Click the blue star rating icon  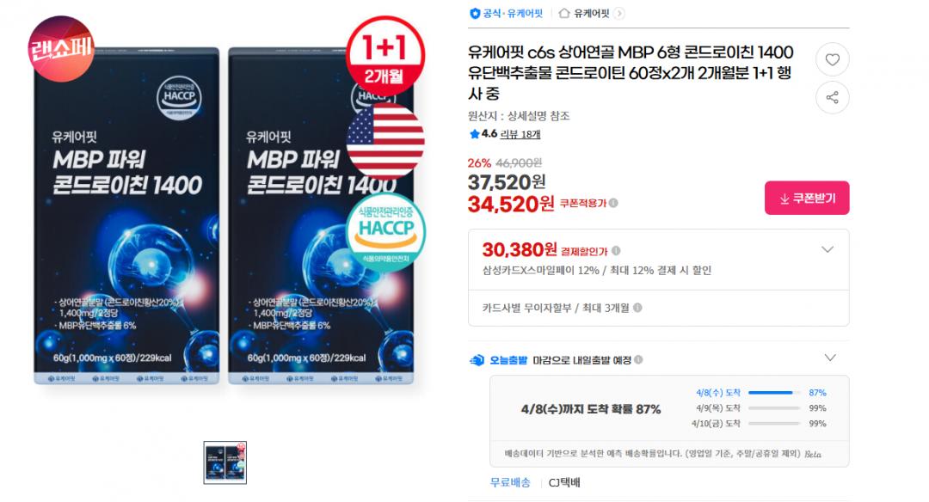(474, 134)
